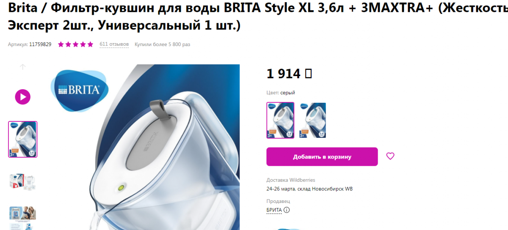508x230 pixels.
Task: Open seller info icon next to БРИТА
Action: (287, 210)
